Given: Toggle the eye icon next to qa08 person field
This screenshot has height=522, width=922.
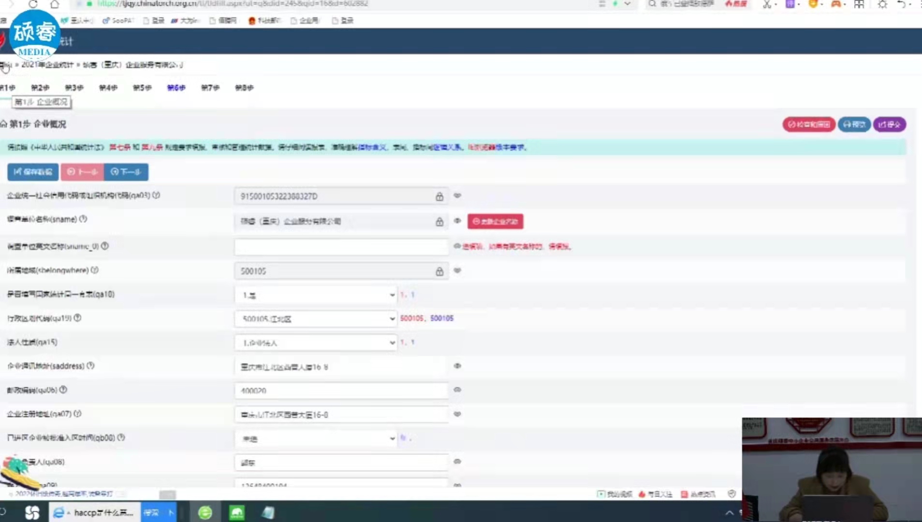Looking at the screenshot, I should pos(457,462).
